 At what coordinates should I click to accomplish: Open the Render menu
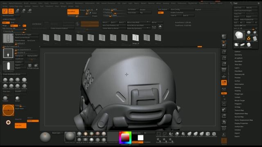pyautogui.click(x=212, y=3)
